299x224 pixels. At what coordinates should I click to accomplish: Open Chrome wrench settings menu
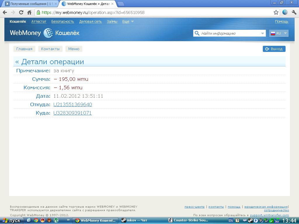click(x=294, y=13)
